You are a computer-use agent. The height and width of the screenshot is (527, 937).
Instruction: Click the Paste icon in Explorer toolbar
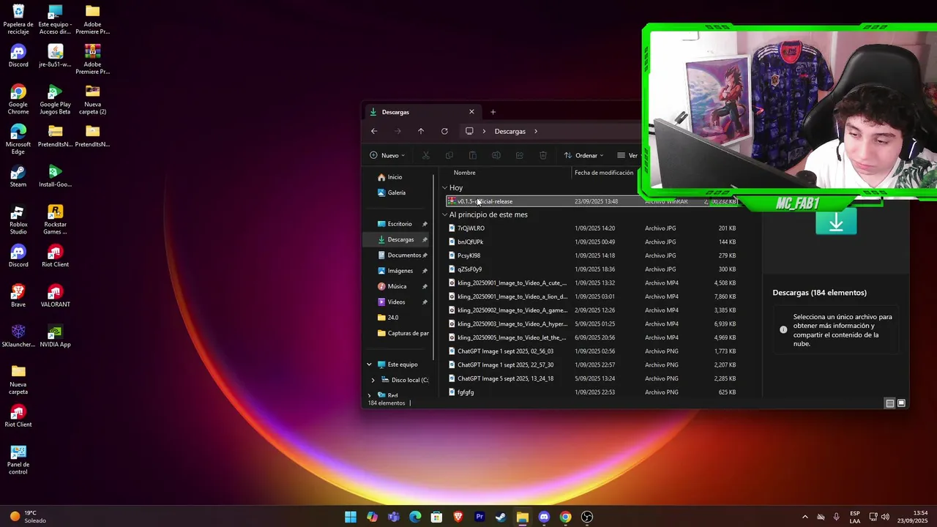click(x=473, y=155)
